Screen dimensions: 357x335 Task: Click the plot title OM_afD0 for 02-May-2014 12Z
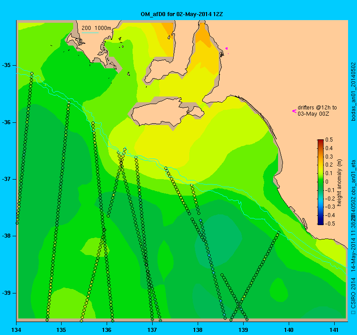point(182,14)
